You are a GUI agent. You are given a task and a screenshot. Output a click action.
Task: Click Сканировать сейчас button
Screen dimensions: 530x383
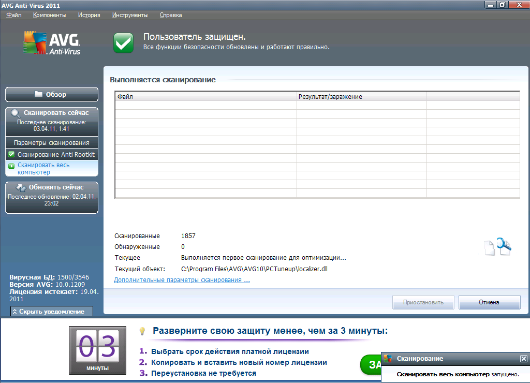[x=52, y=121]
